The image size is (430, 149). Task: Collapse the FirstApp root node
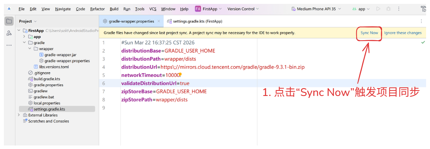coord(19,30)
